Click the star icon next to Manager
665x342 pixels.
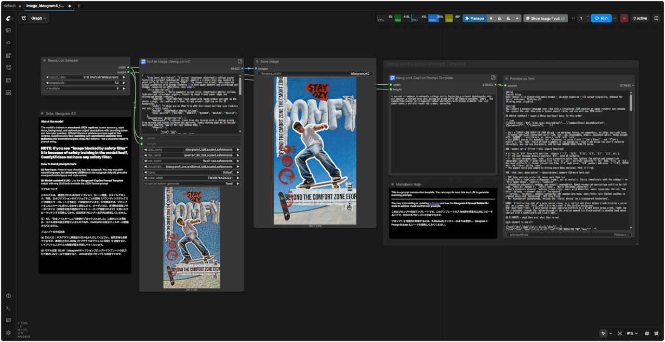coord(491,18)
